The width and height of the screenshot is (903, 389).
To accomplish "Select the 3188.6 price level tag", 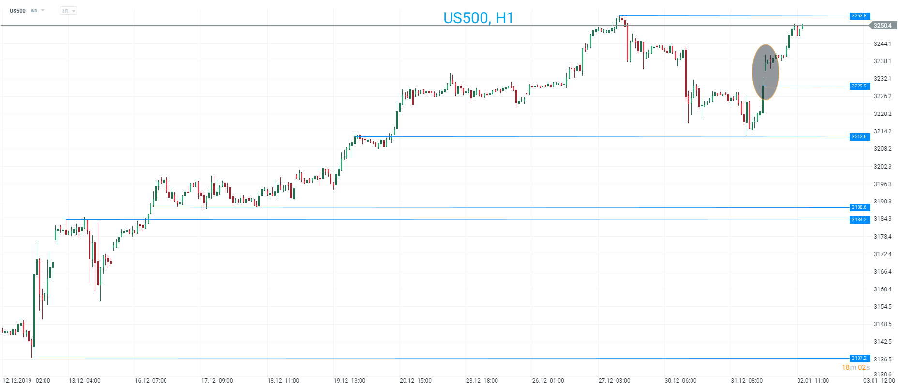I will 859,207.
